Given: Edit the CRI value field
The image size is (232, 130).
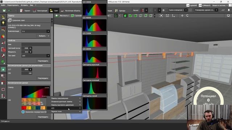Looking at the screenshot, I should click(x=26, y=73).
